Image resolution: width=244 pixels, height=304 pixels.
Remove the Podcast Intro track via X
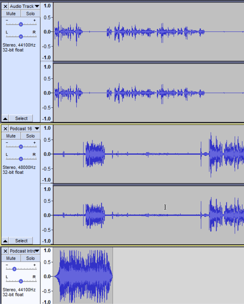[5, 251]
